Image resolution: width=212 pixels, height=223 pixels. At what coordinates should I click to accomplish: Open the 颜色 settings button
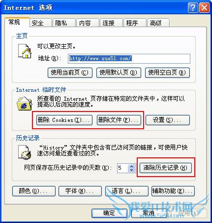tap(34, 191)
